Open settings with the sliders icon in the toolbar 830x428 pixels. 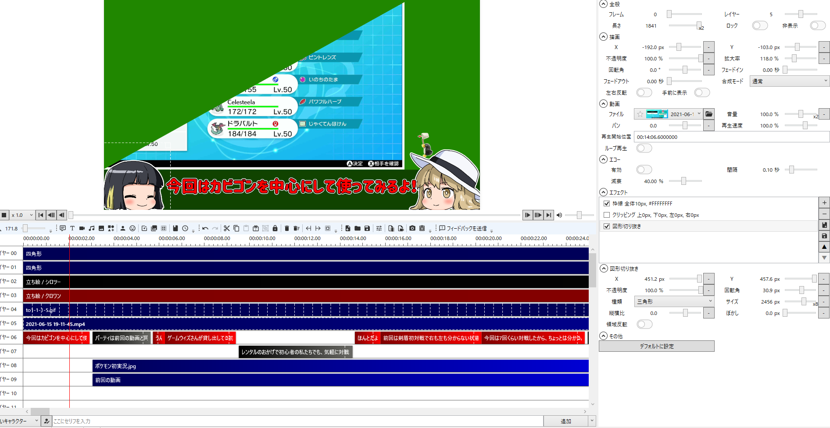[x=379, y=228]
